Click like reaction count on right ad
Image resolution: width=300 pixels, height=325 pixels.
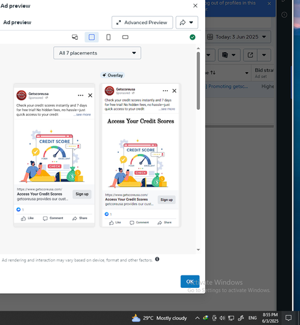tap(108, 214)
